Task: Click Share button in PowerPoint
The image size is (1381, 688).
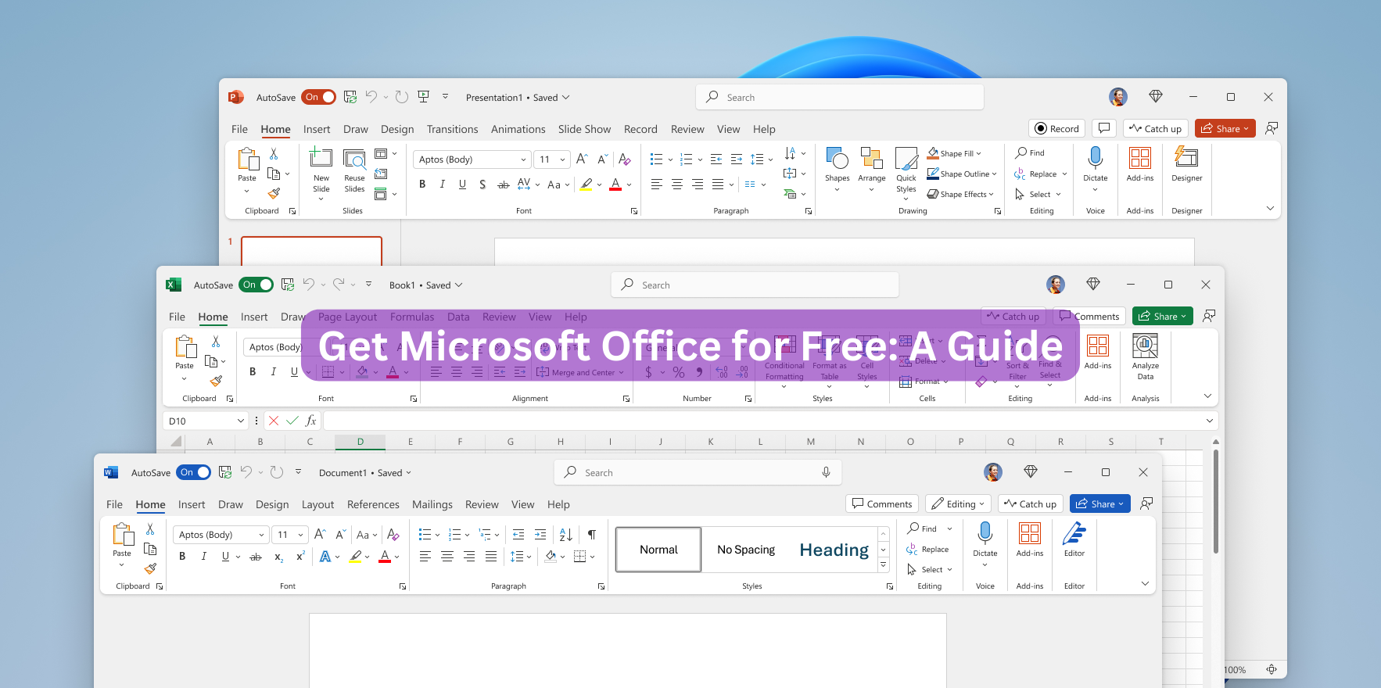Action: pos(1225,128)
